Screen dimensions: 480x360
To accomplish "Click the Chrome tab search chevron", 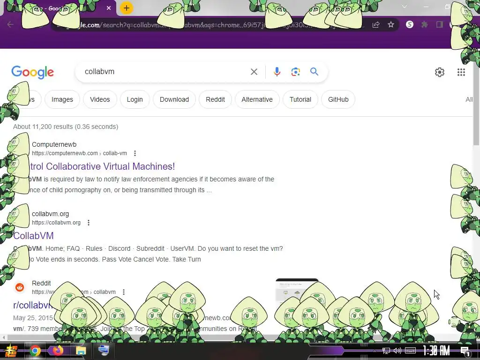I will click(x=405, y=7).
